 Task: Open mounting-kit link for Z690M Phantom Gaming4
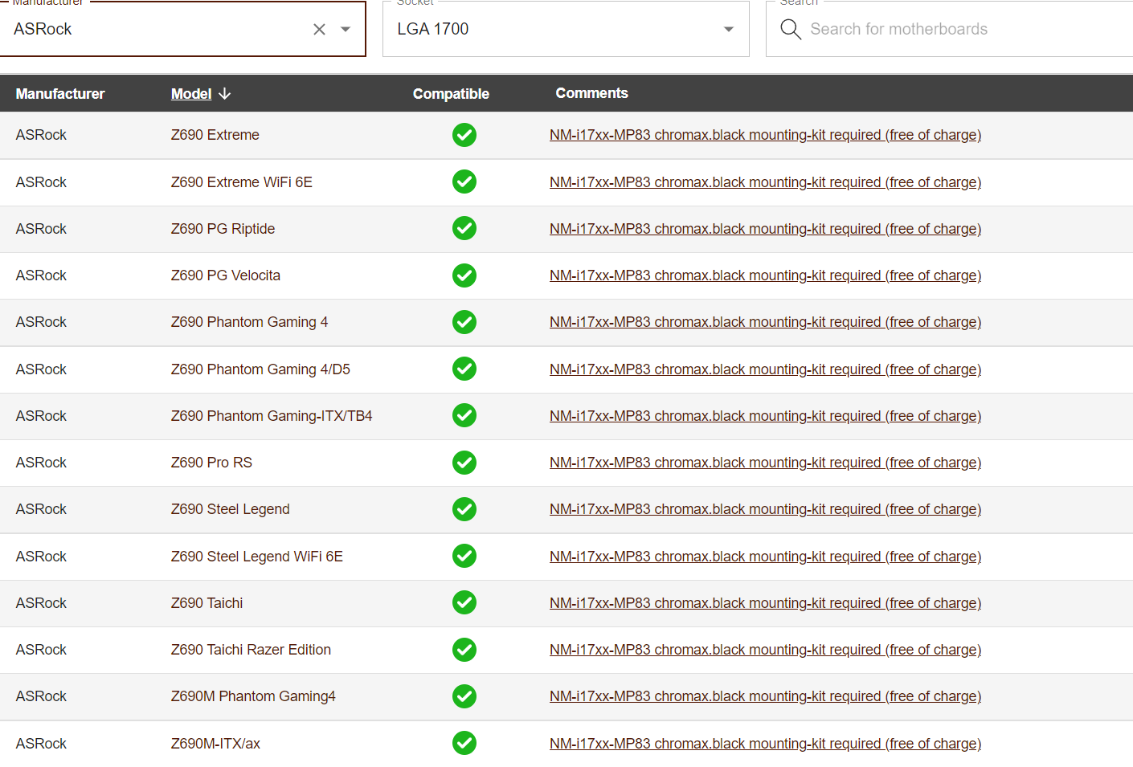[x=765, y=696]
